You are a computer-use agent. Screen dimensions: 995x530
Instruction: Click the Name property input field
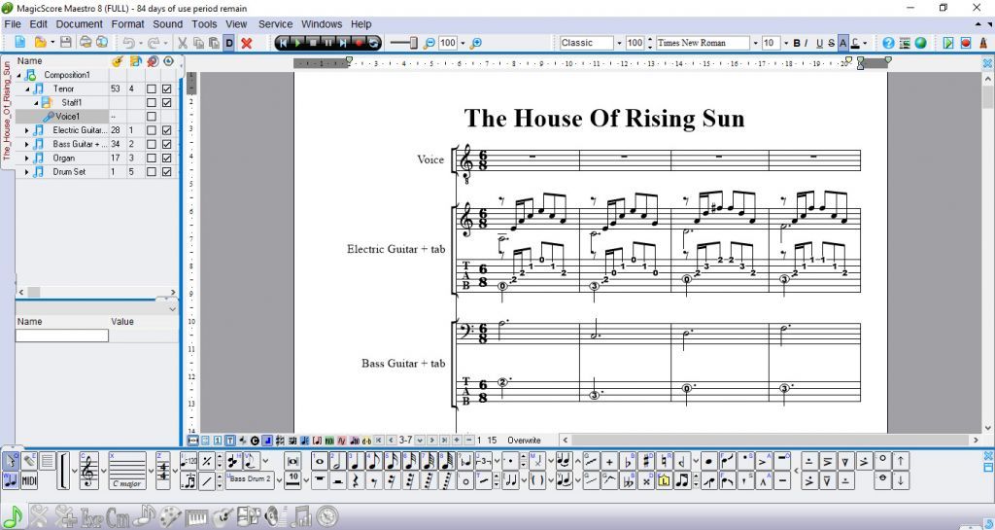62,336
